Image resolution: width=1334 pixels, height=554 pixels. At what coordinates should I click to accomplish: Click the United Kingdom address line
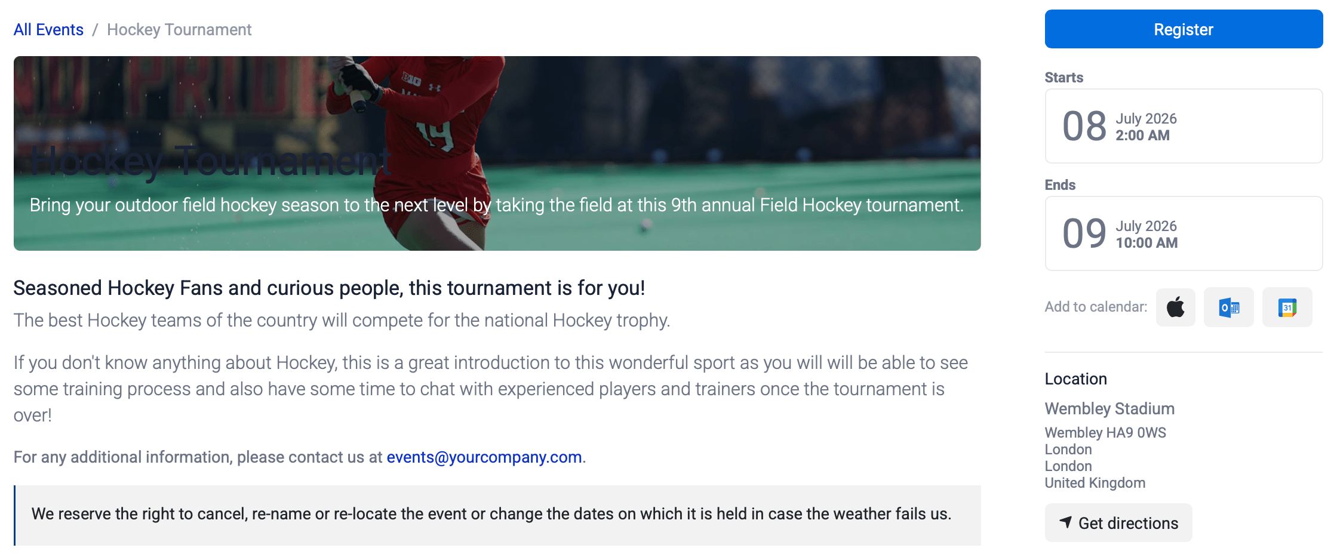1095,483
